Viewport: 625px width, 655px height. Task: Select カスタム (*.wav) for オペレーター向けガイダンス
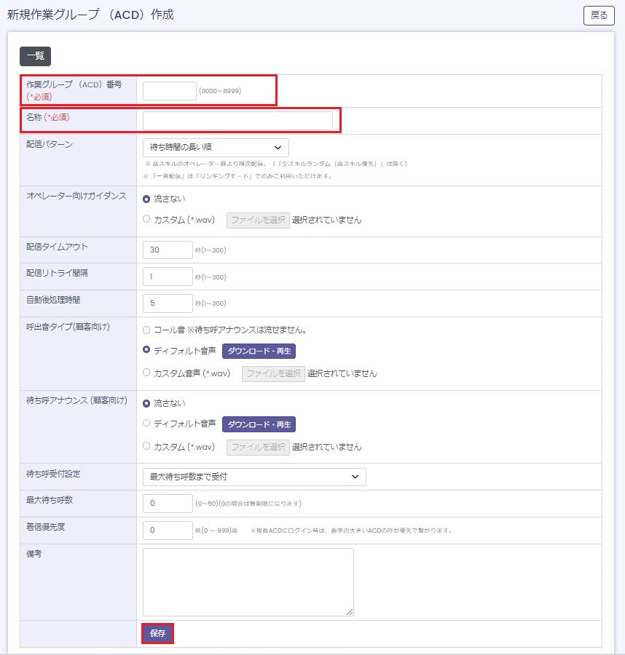click(147, 220)
